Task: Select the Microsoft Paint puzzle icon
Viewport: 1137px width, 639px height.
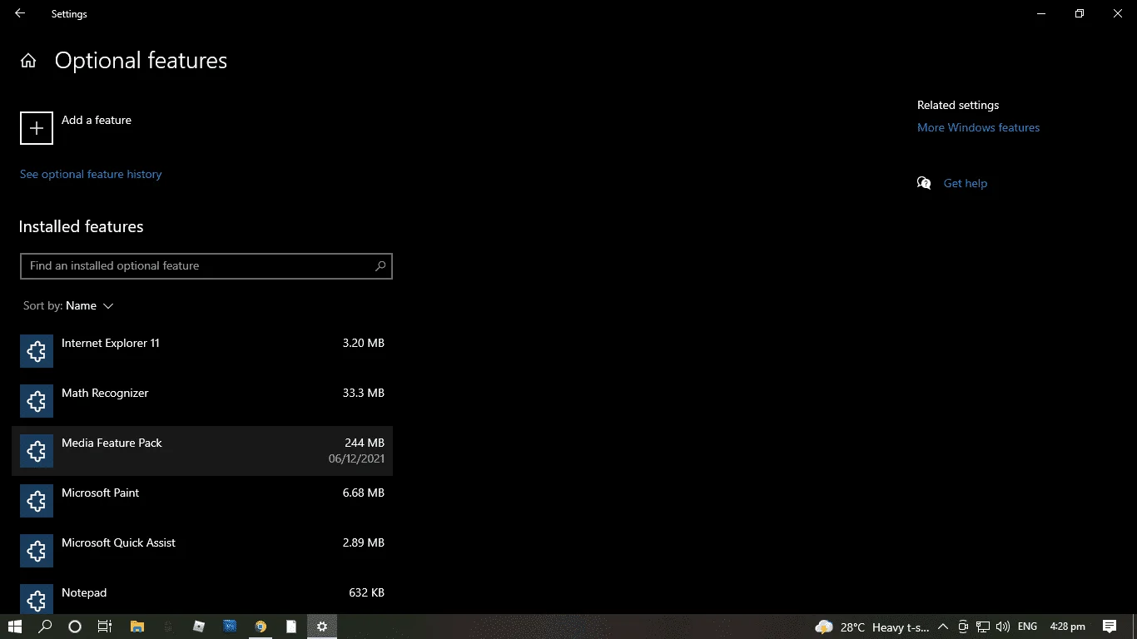Action: coord(37,501)
